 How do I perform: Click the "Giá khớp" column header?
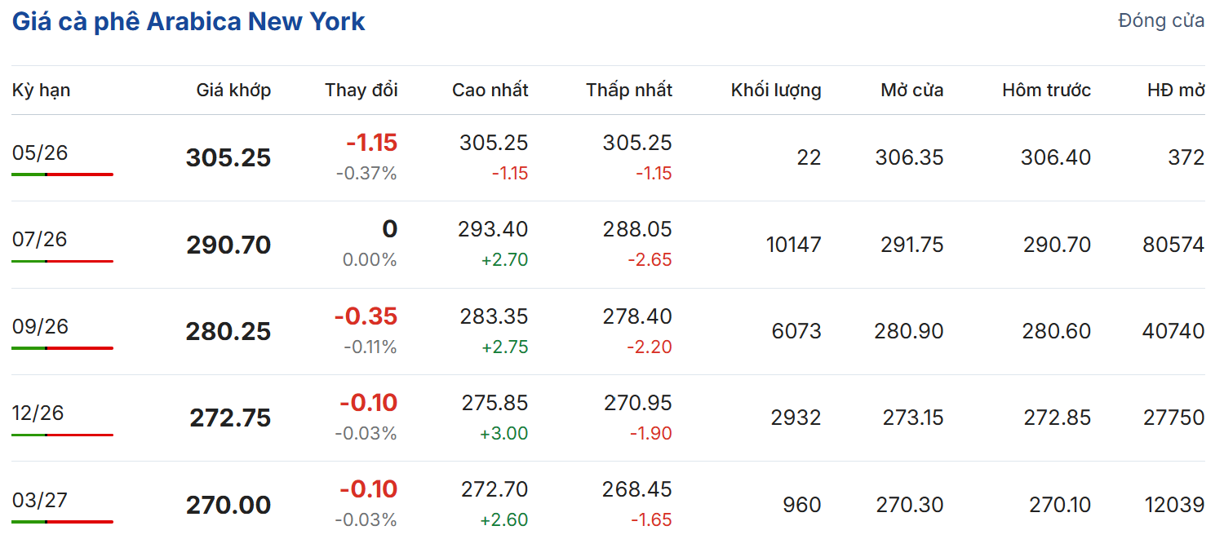233,91
